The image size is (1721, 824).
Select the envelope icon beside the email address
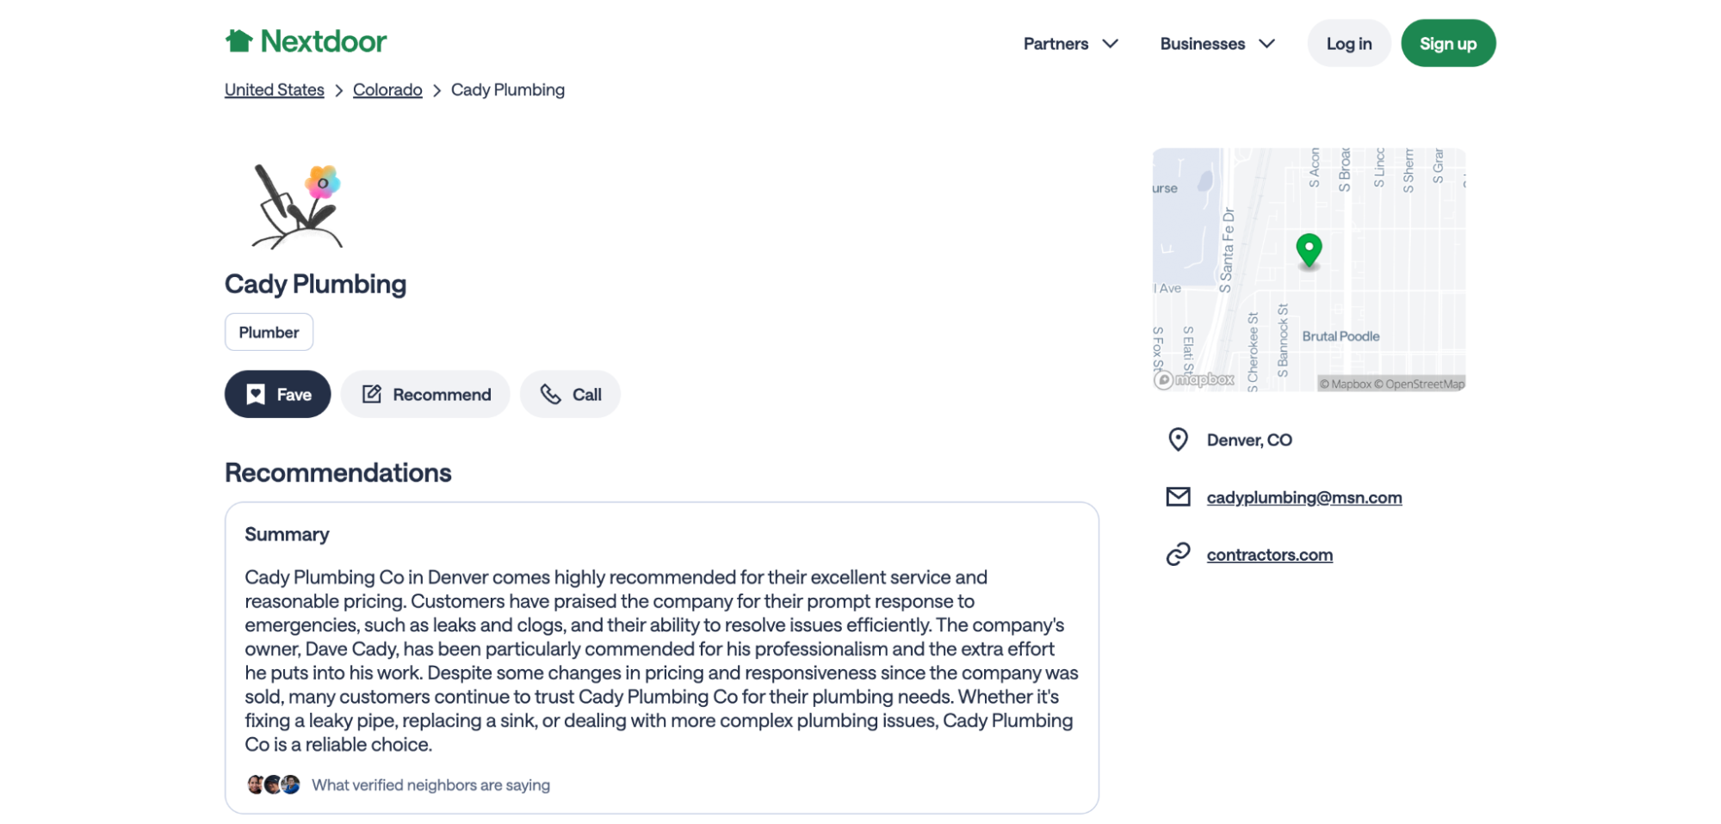click(1177, 497)
